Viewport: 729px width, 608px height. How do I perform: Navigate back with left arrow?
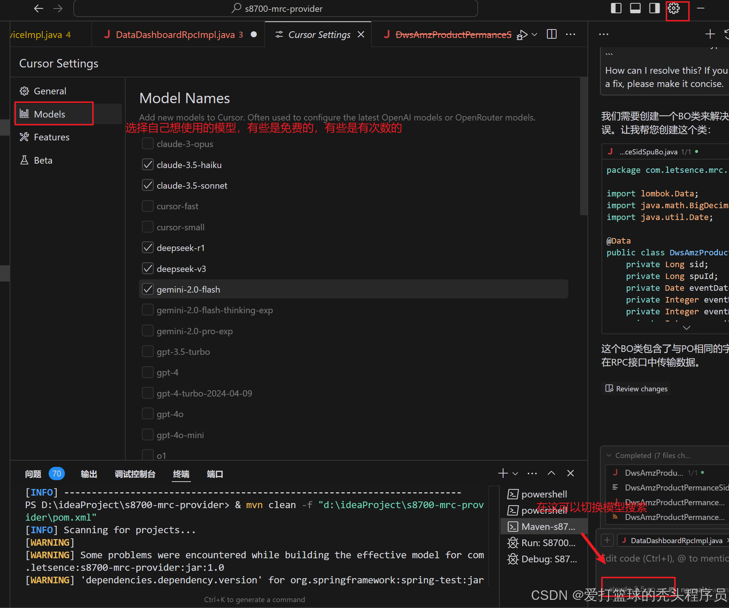38,8
